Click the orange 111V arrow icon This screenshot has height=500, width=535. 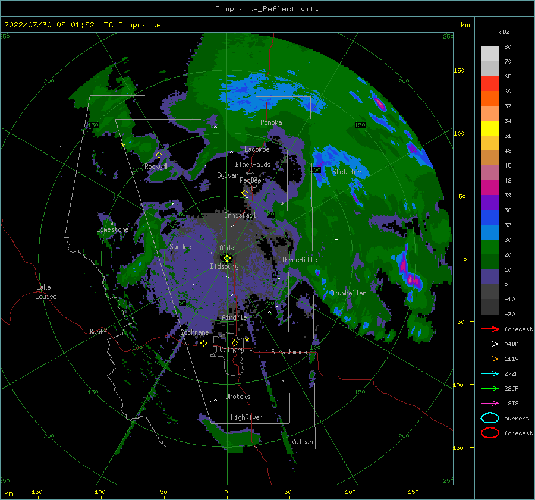click(x=490, y=359)
